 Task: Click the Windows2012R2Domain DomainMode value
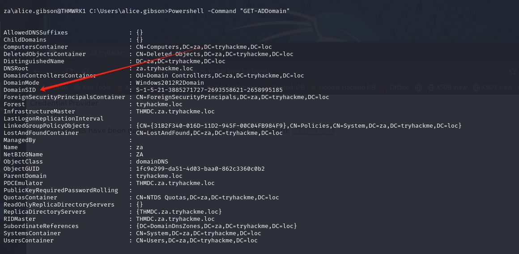[x=170, y=82]
